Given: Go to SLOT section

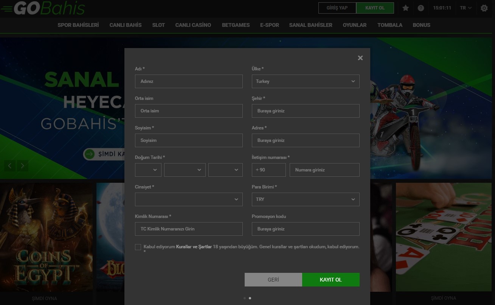Looking at the screenshot, I should point(158,25).
